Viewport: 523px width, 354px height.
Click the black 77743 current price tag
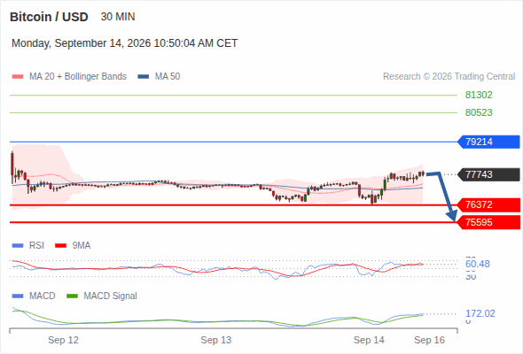pyautogui.click(x=489, y=174)
